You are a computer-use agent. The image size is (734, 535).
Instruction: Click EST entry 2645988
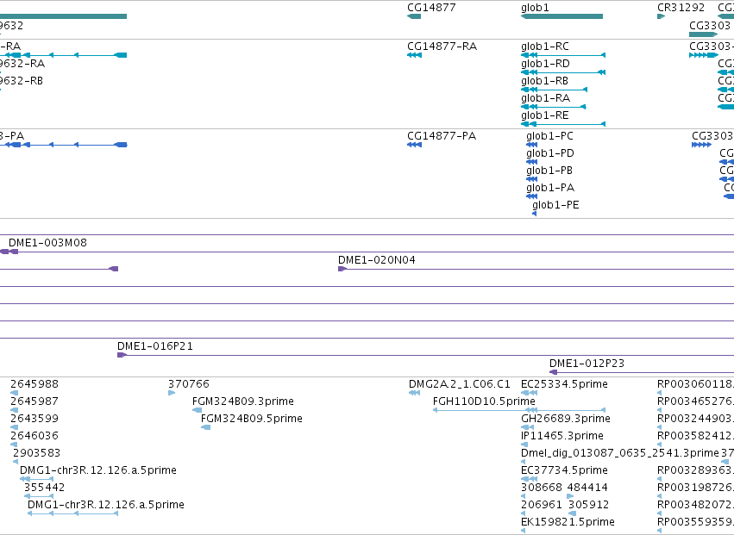click(x=35, y=384)
